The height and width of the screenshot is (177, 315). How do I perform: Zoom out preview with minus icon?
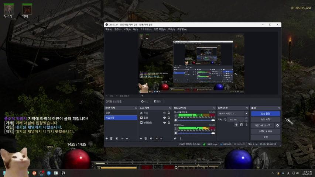point(106,96)
